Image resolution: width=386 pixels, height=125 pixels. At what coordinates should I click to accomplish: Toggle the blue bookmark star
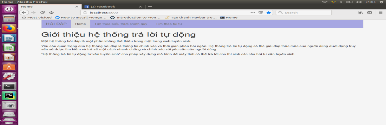269,13
